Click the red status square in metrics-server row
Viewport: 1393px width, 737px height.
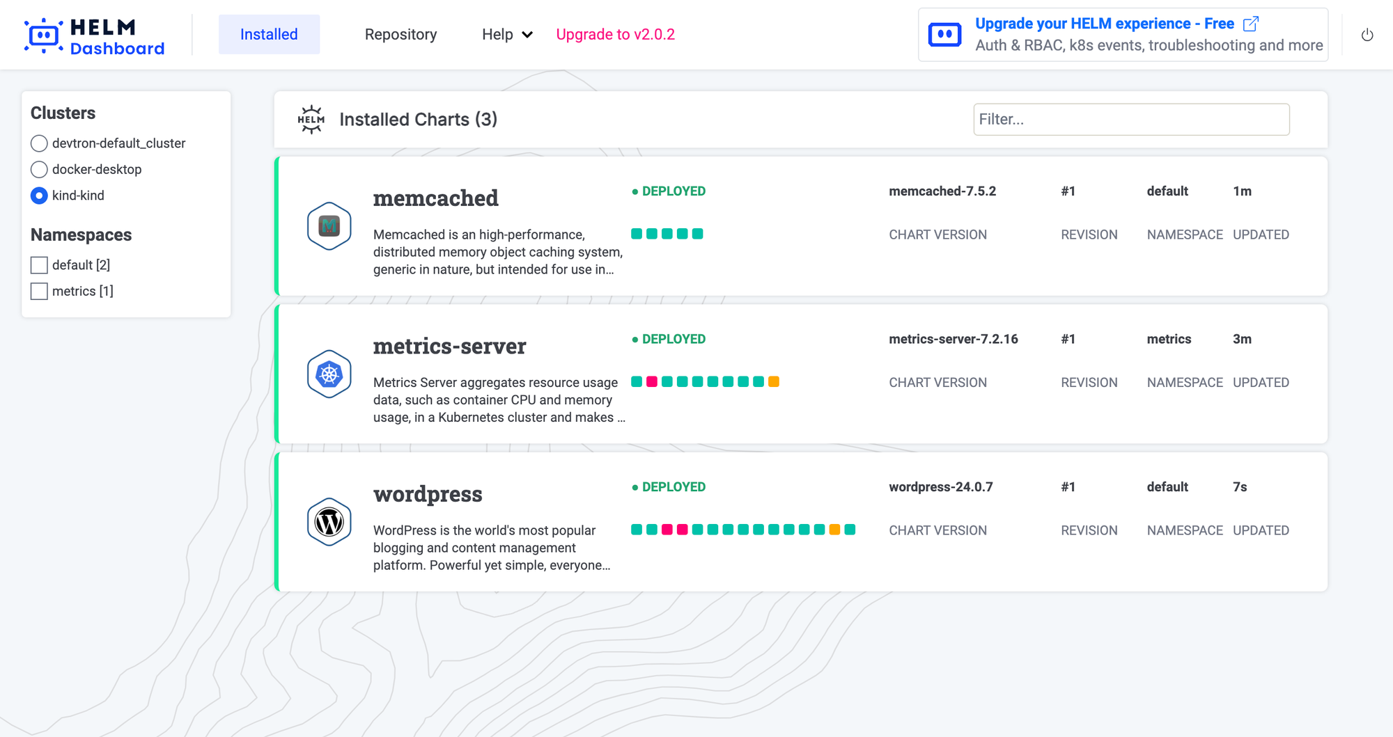[x=652, y=381]
